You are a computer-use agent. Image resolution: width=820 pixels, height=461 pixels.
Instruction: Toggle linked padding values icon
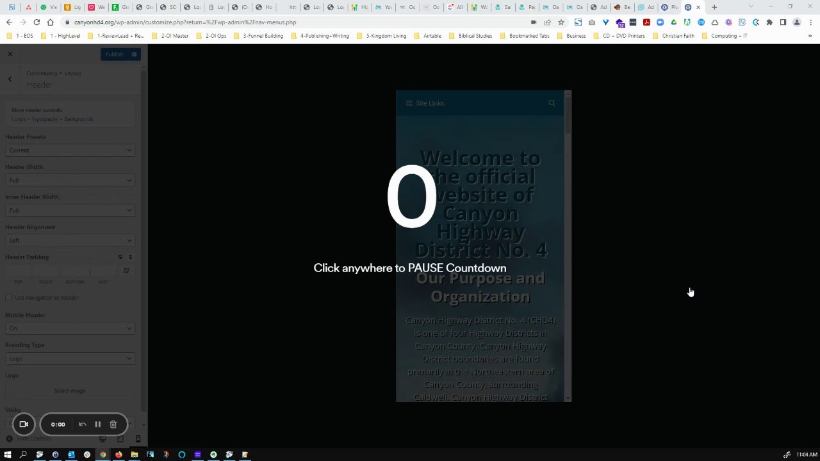point(126,271)
